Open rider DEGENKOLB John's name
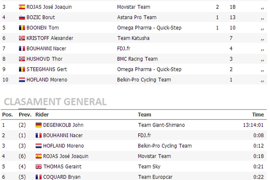 coord(63,125)
